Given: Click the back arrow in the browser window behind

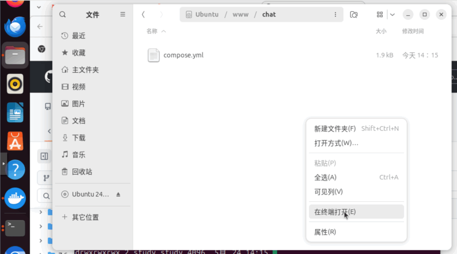Looking at the screenshot, I should (40, 27).
